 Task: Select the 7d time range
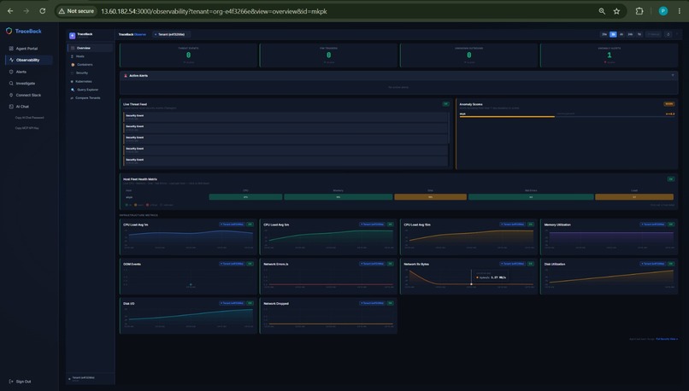(x=639, y=34)
